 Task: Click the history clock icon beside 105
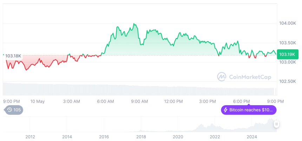coord(9,110)
